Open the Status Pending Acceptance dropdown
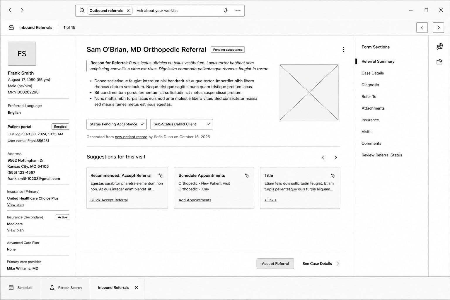This screenshot has height=300, width=450. [117, 124]
